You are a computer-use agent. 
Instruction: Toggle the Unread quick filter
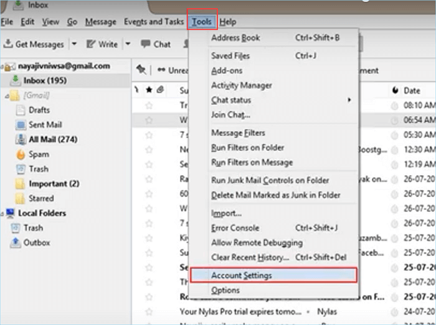(173, 70)
